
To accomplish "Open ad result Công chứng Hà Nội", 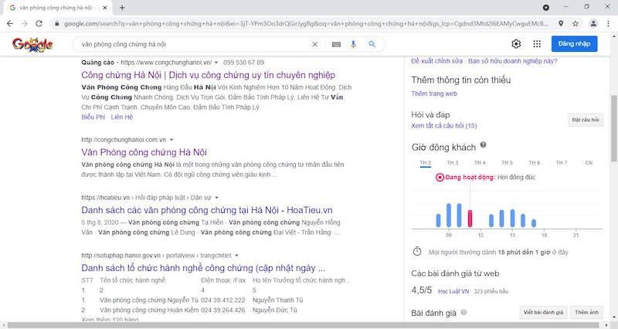I will pos(208,75).
